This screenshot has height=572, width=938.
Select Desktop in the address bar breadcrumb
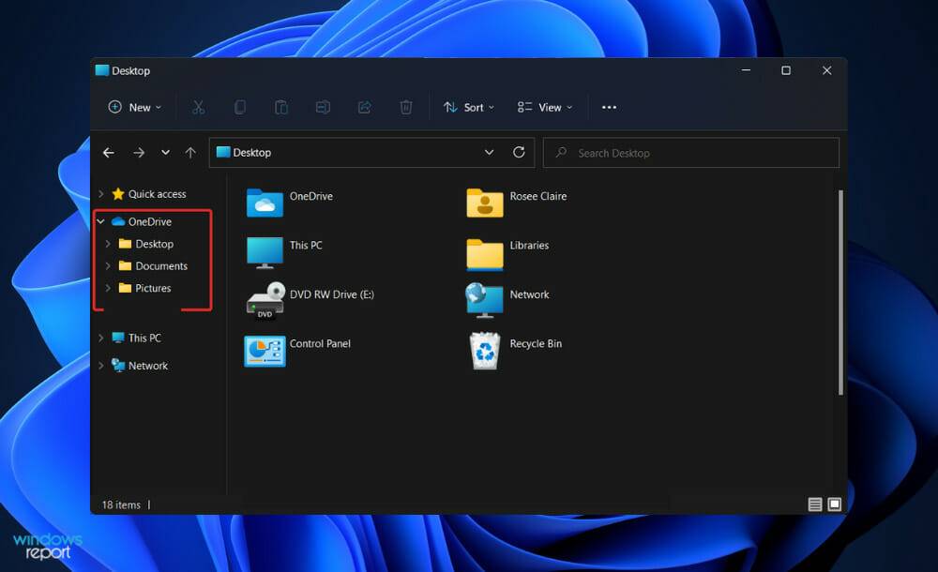click(x=250, y=152)
